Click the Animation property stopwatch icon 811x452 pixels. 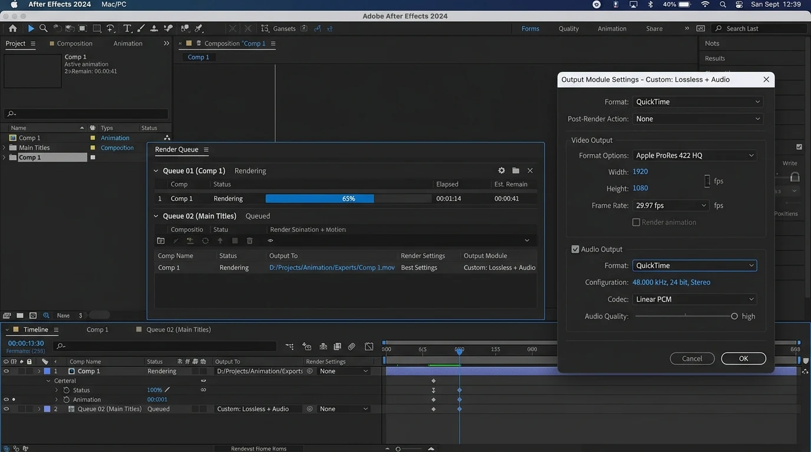(66, 400)
